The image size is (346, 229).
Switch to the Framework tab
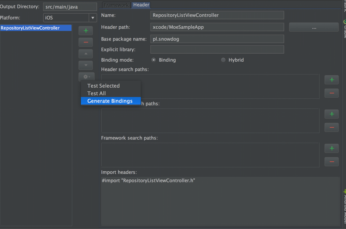point(116,5)
